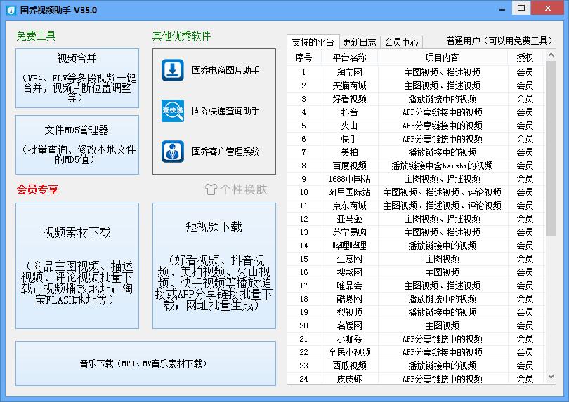569x402 pixels.
Task: Switch to the 会员中心 tab
Action: (x=401, y=42)
